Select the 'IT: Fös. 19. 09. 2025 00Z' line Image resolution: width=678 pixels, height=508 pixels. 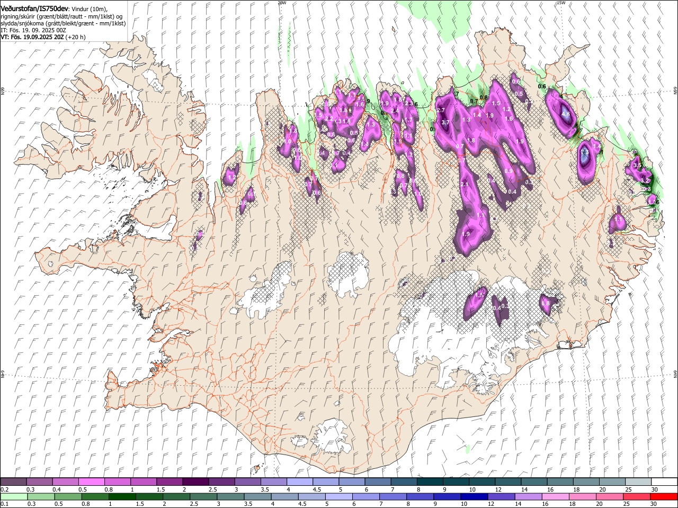tap(34, 30)
